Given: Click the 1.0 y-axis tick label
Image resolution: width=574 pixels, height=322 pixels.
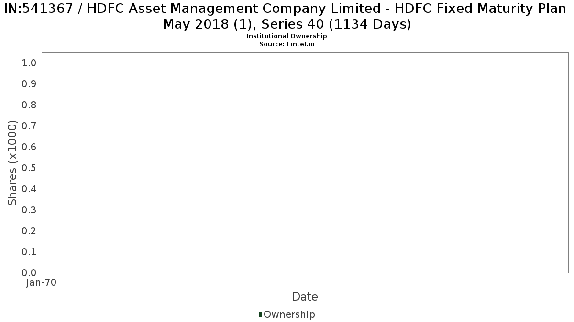Looking at the screenshot, I should click(30, 63).
